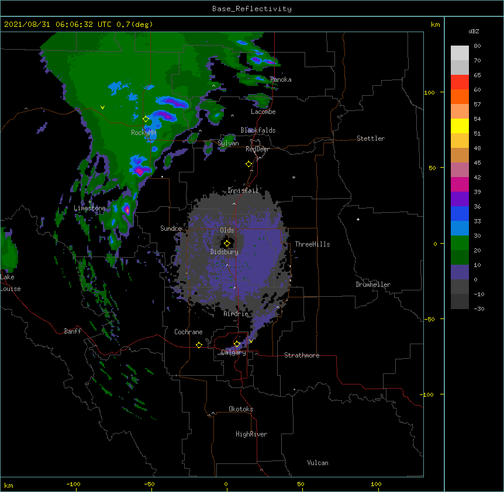Click the yellow diamond radar marker below Olds

pyautogui.click(x=227, y=244)
